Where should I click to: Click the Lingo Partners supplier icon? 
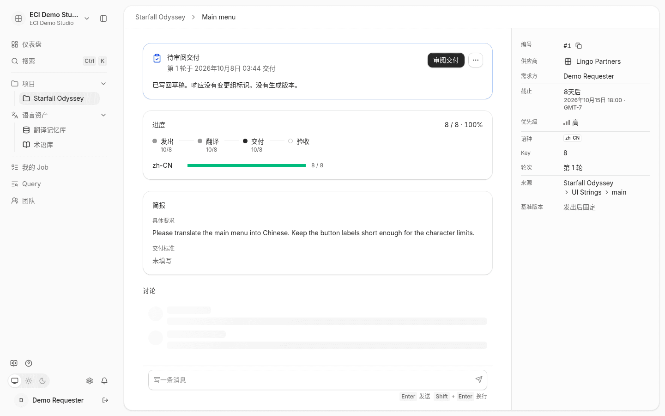(x=568, y=61)
